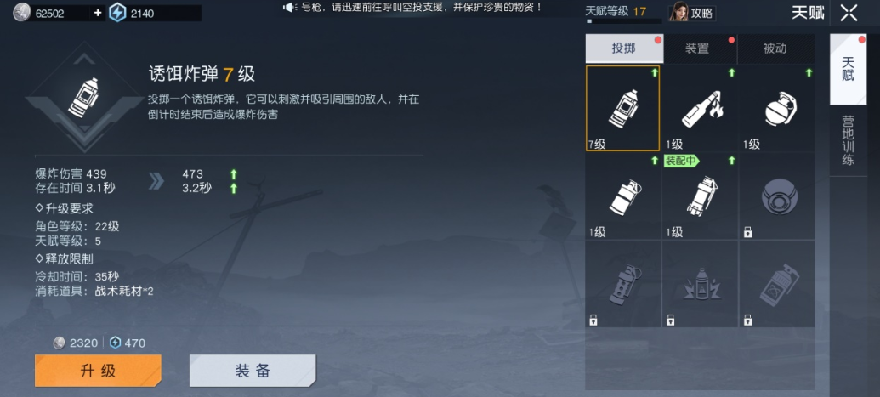Select the equipped 装配中 grenade skill

pos(700,196)
